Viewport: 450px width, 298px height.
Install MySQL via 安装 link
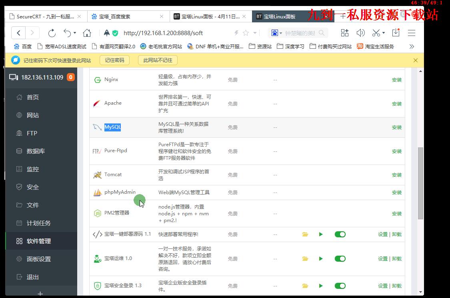click(x=396, y=127)
